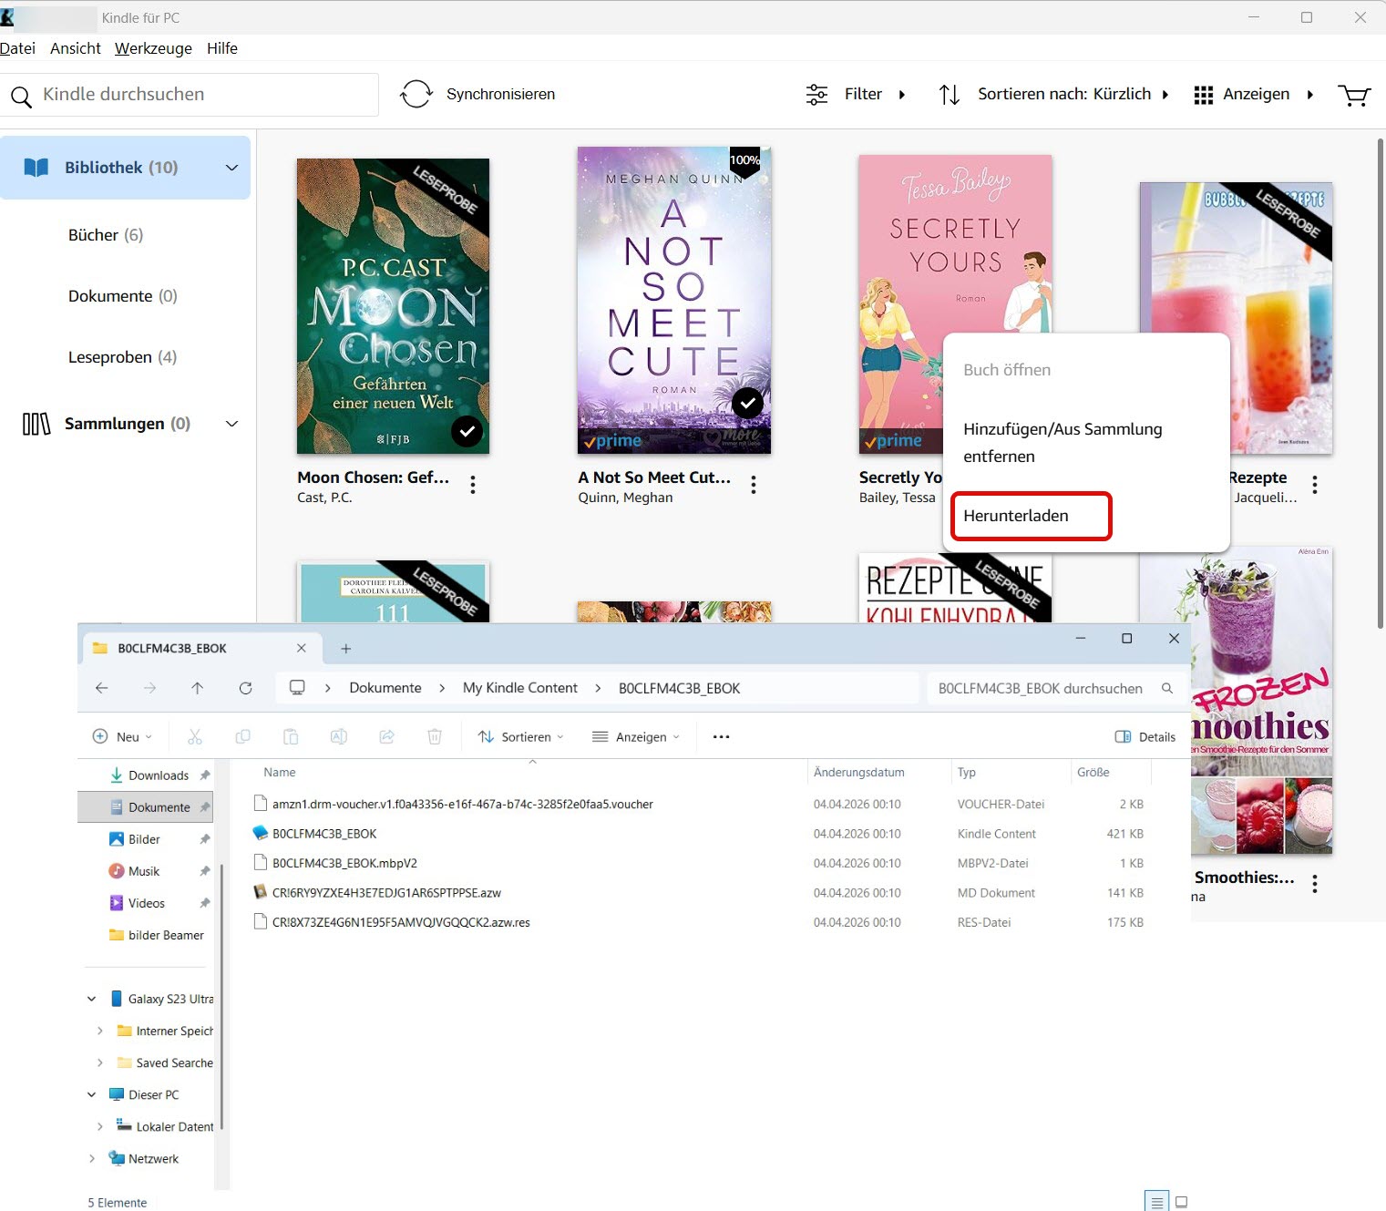Screen dimensions: 1386x1211
Task: Click Explorer up-directory arrow
Action: pos(198,688)
